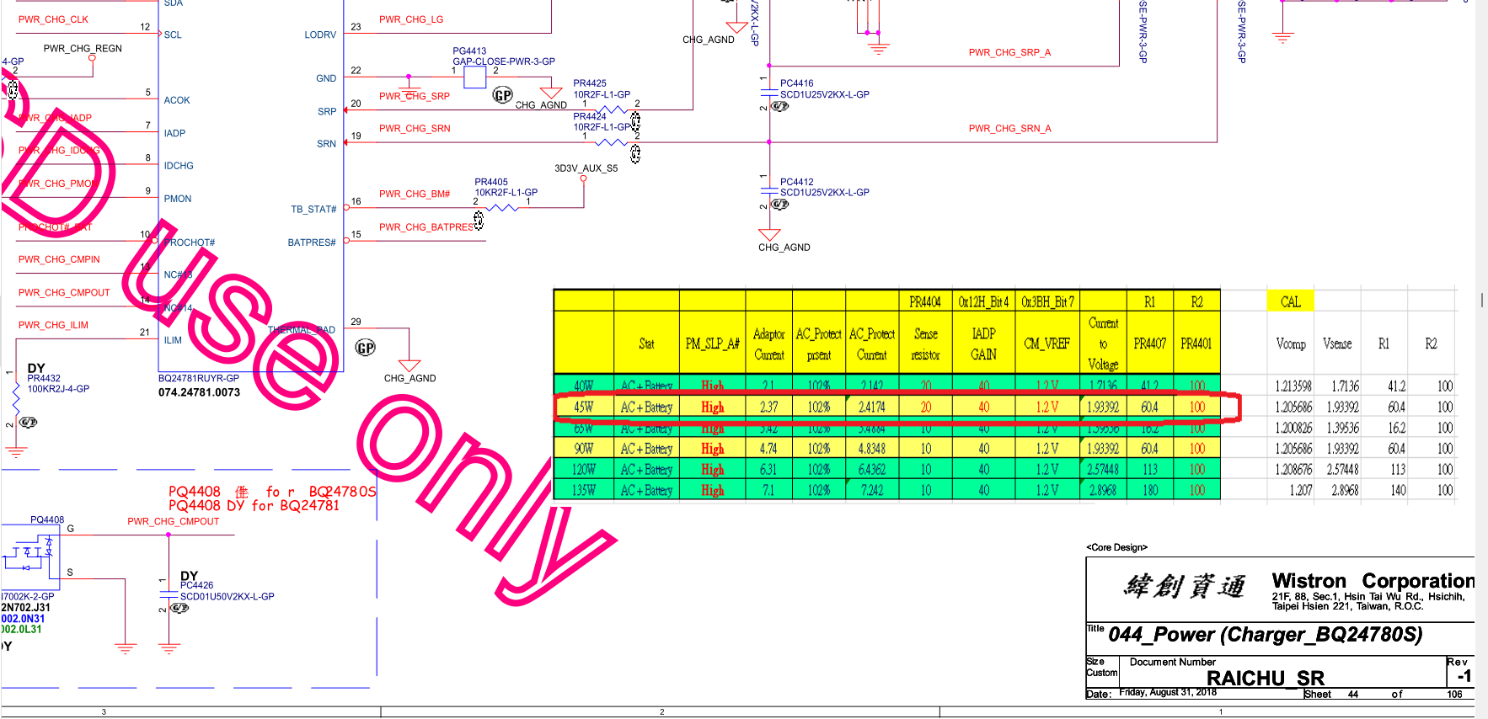Click the GP symbol beside PG4413 net

click(502, 96)
